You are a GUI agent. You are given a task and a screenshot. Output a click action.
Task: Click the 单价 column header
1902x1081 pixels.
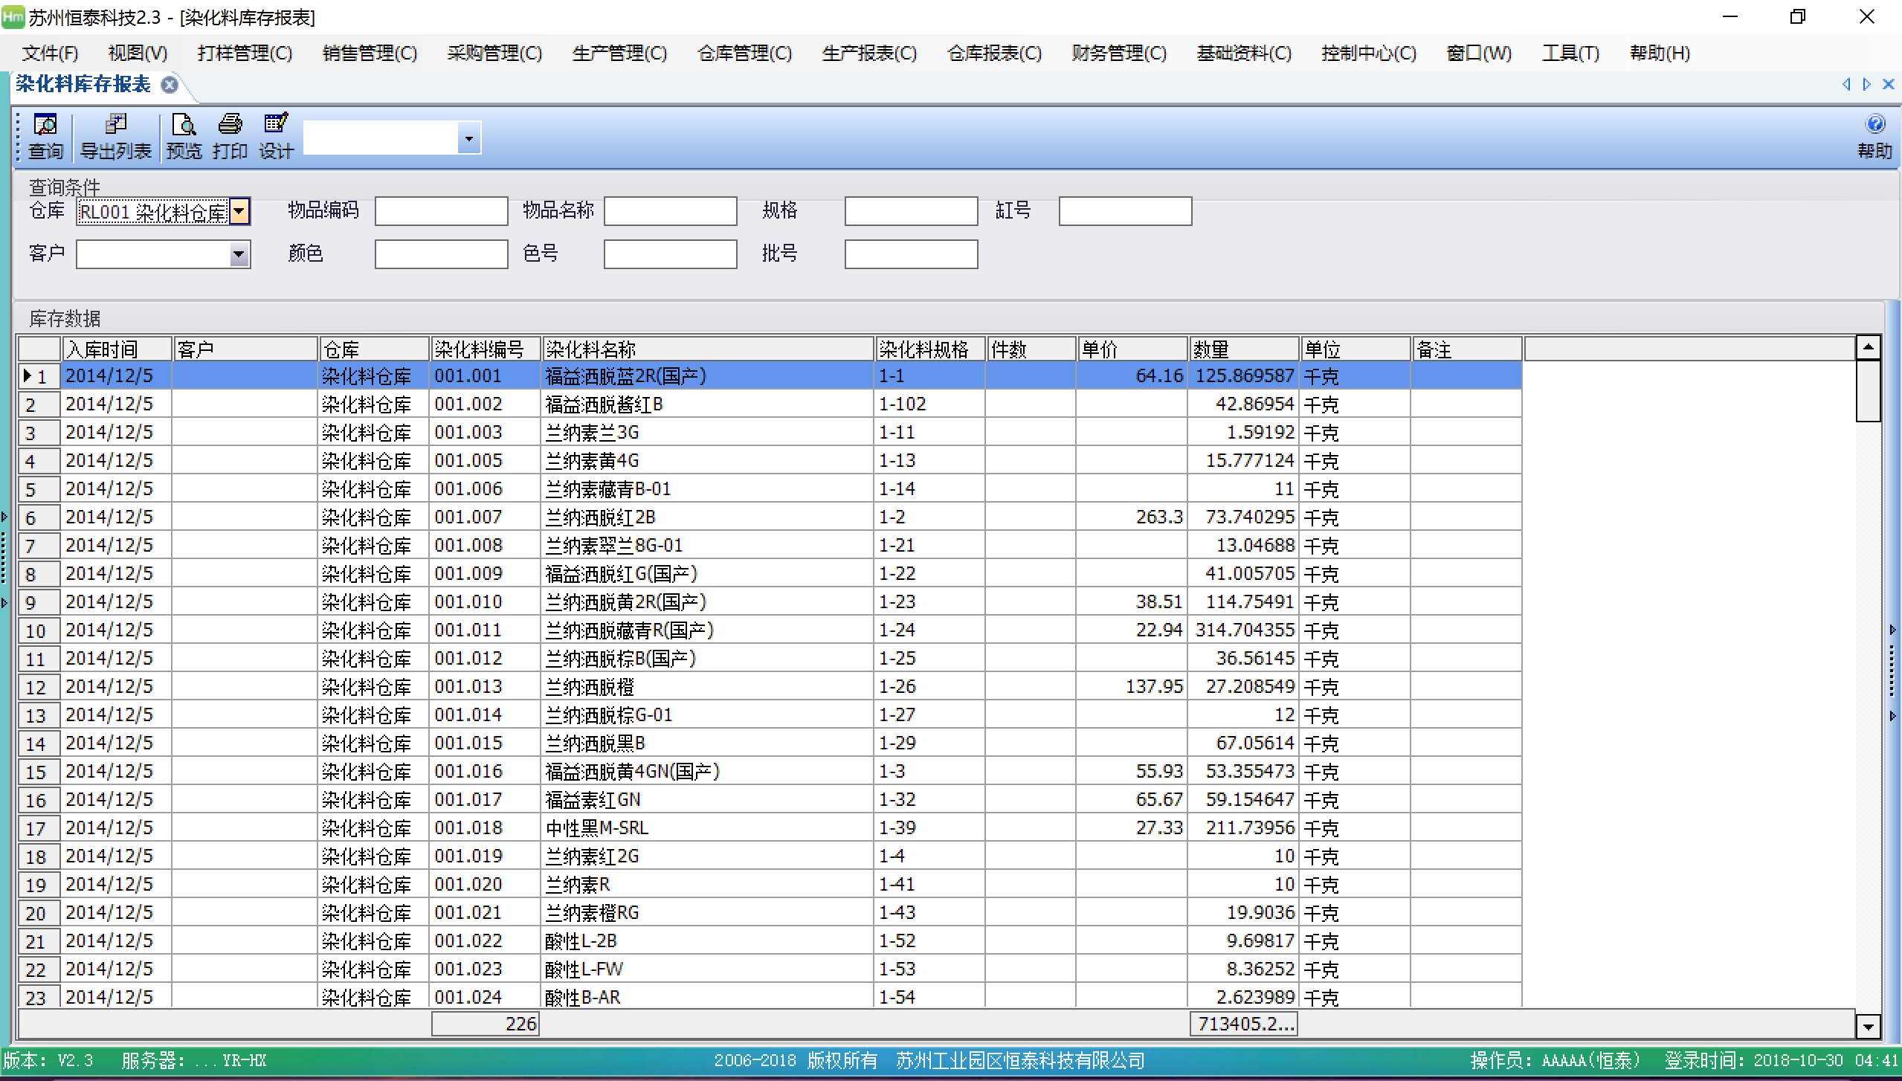(1132, 349)
